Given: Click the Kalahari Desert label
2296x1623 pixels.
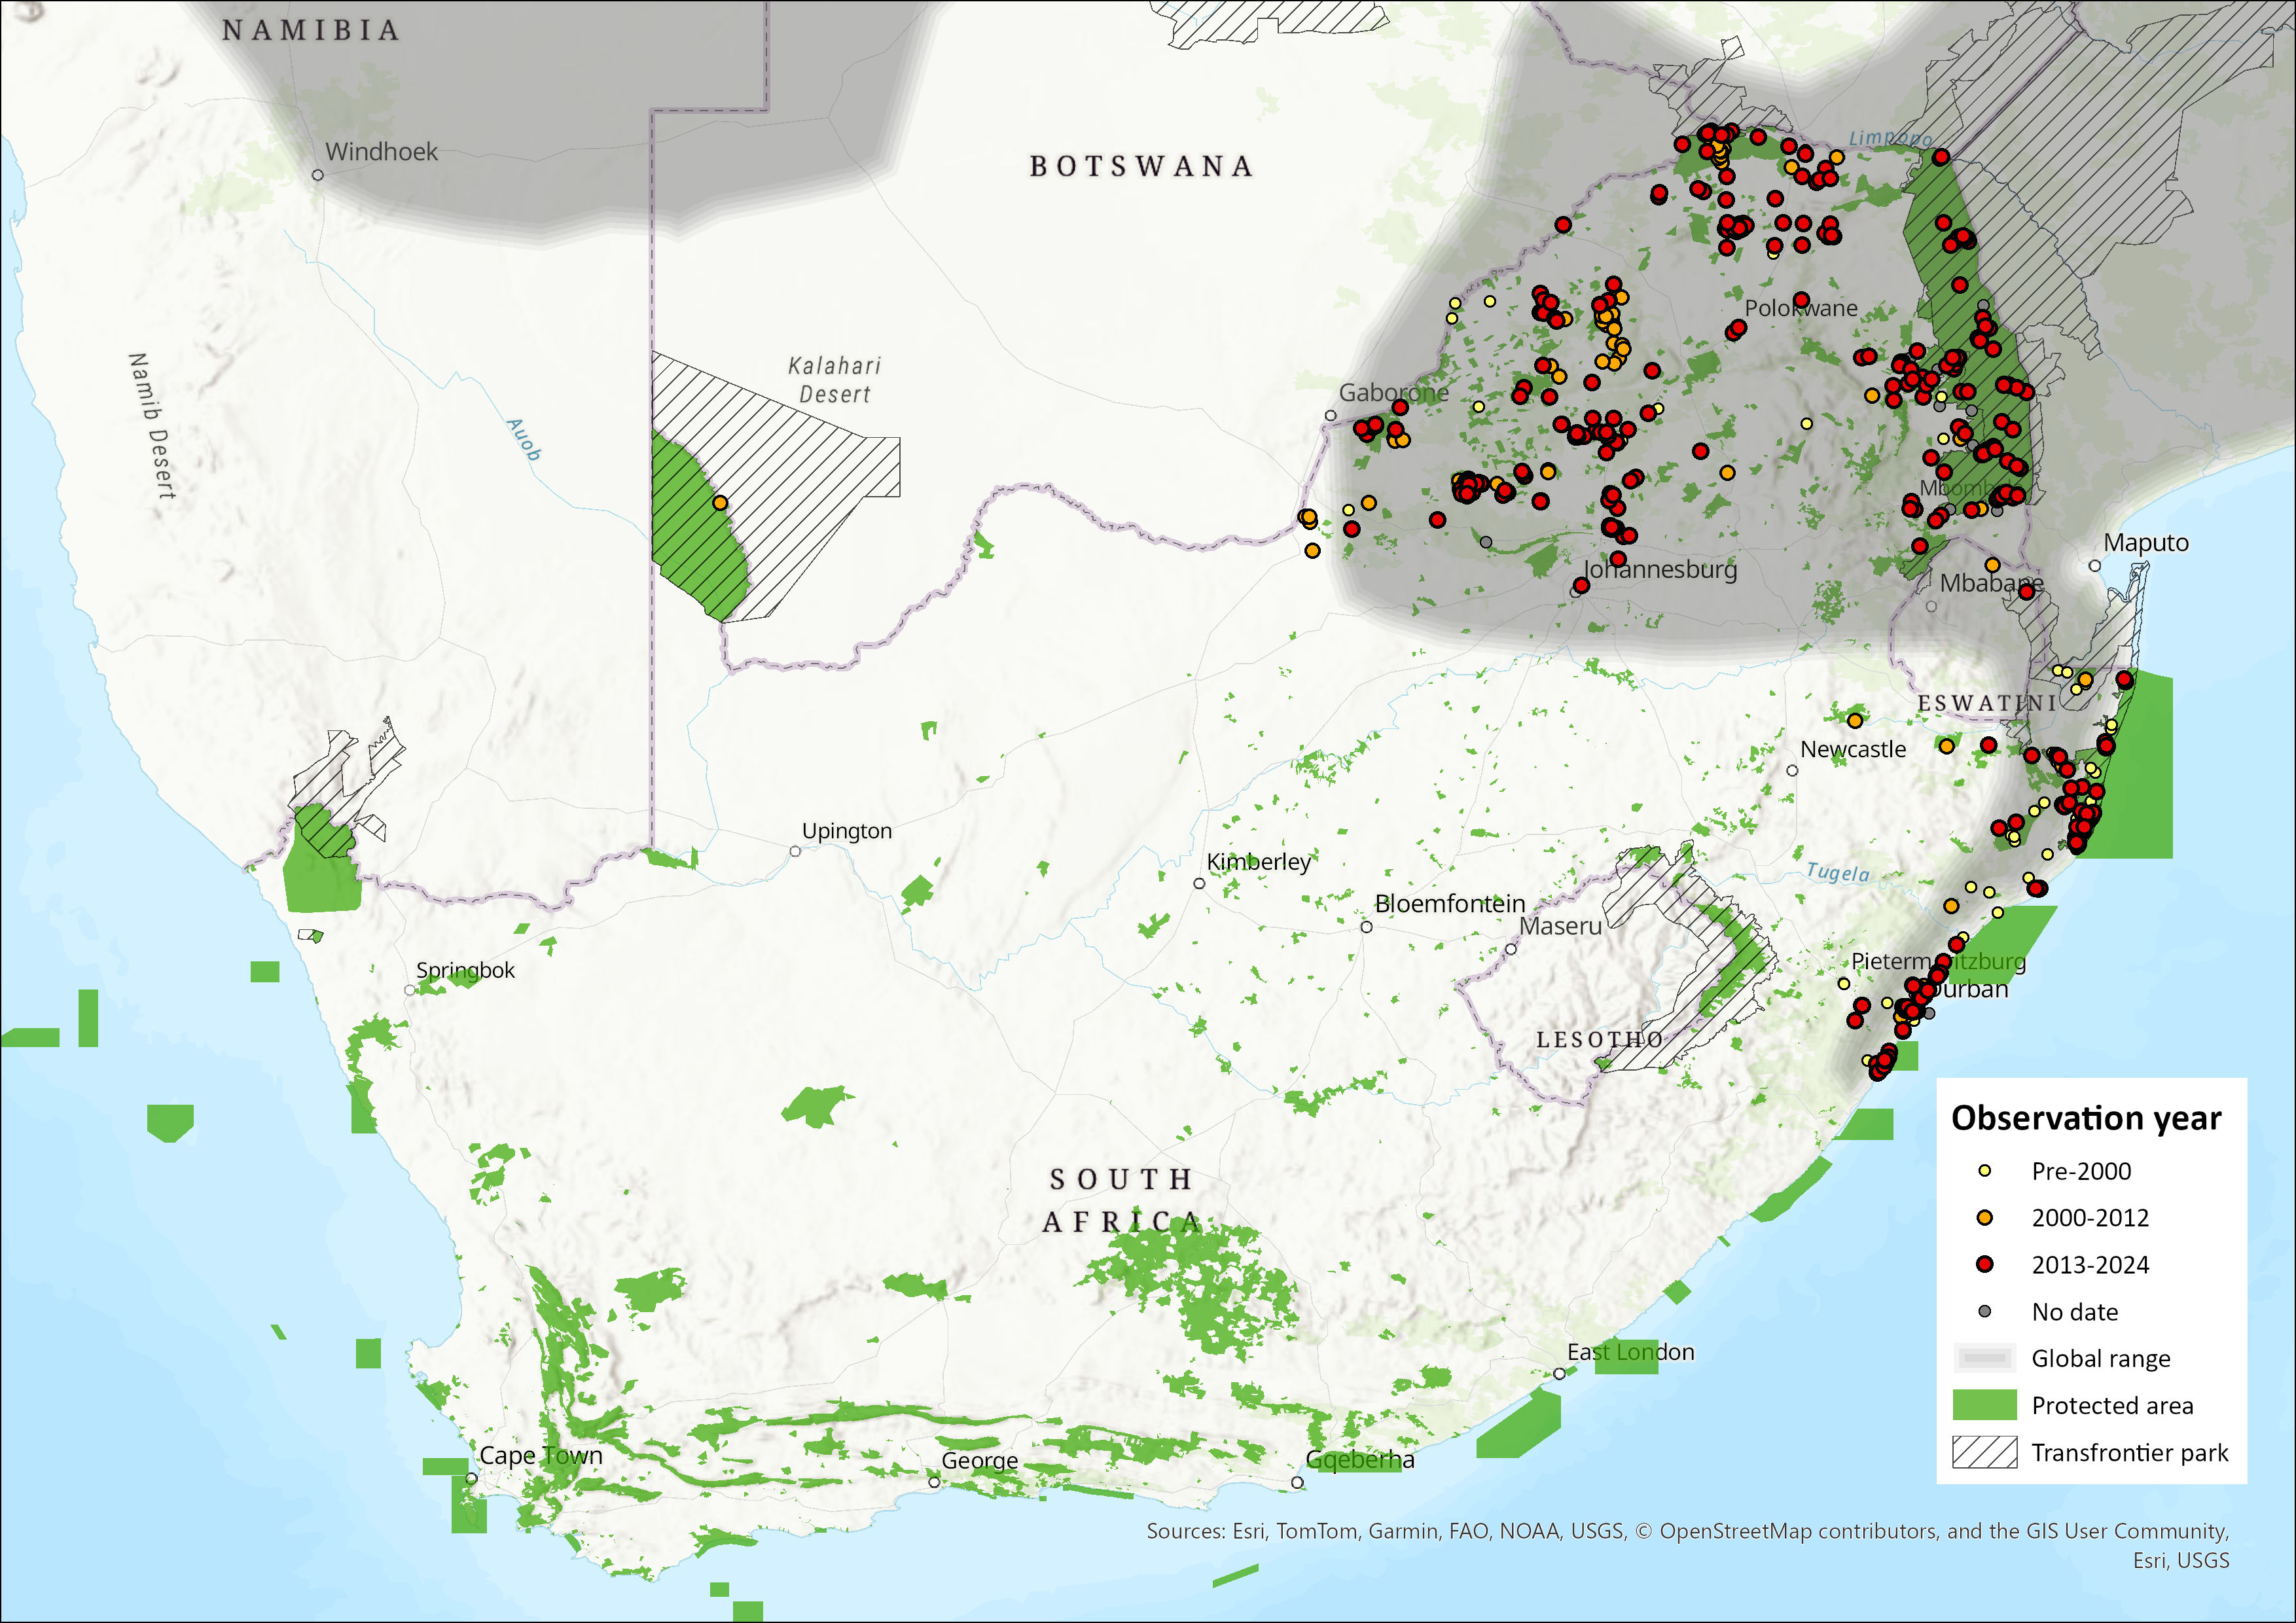Looking at the screenshot, I should click(x=834, y=380).
